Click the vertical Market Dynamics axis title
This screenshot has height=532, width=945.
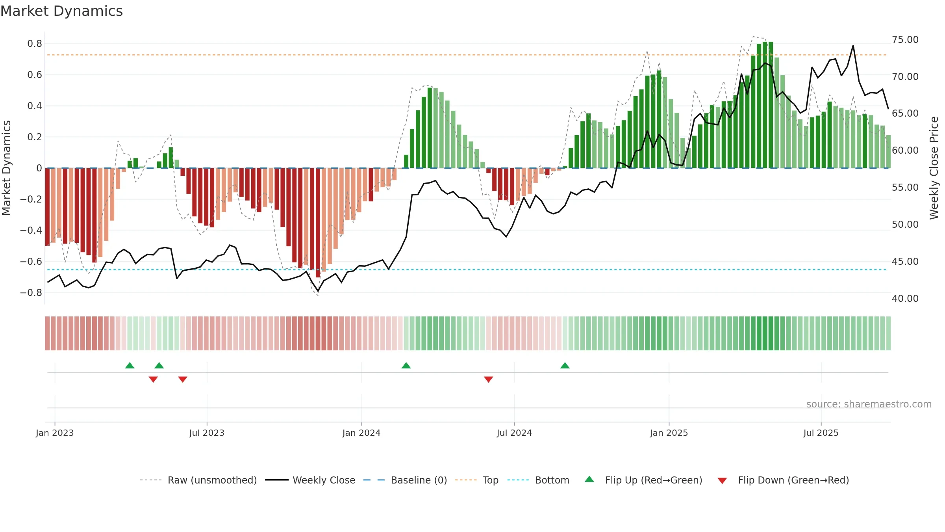pyautogui.click(x=6, y=168)
